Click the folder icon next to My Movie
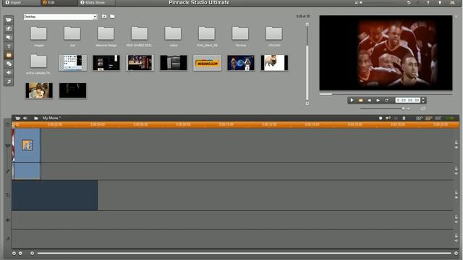Image resolution: width=463 pixels, height=260 pixels. click(x=35, y=118)
